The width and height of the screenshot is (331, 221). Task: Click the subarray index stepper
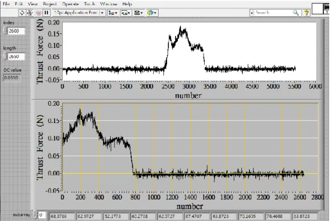[35, 214]
